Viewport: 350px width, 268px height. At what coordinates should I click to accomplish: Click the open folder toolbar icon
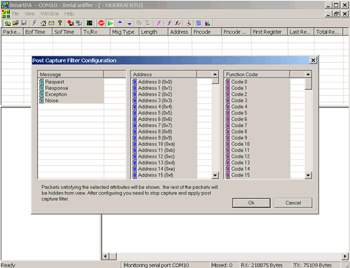coord(15,23)
